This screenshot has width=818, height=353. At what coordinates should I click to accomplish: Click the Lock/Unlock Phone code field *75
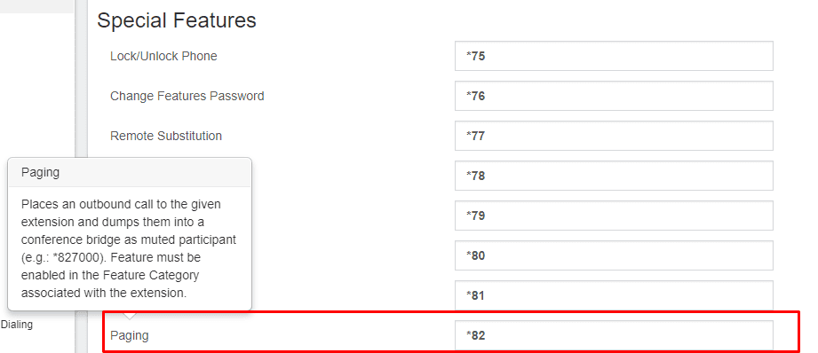pyautogui.click(x=614, y=56)
